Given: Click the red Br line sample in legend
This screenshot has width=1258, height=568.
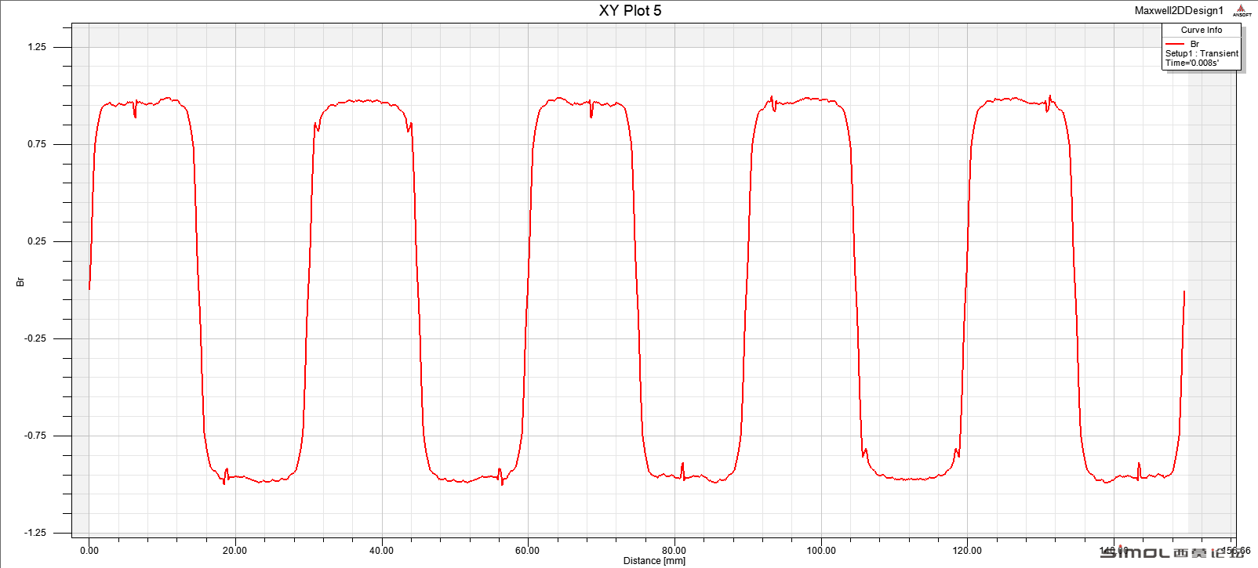Looking at the screenshot, I should pyautogui.click(x=1174, y=44).
